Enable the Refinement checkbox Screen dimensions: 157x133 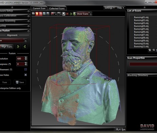tap(25, 69)
